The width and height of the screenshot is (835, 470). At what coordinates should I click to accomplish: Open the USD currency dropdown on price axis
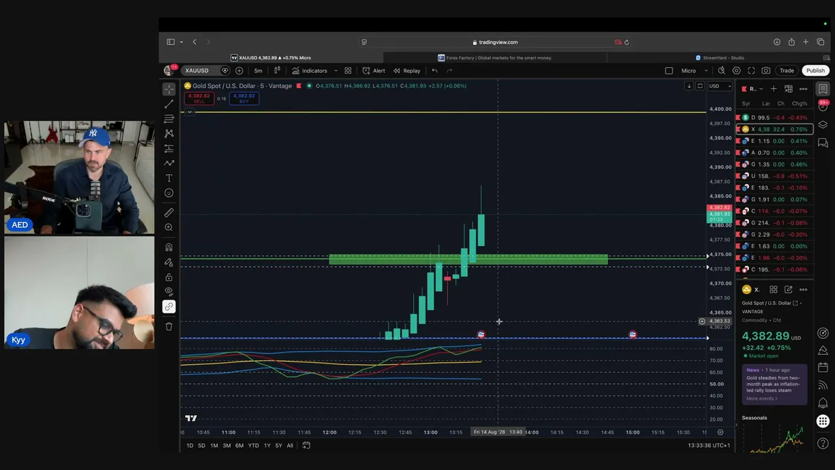[x=720, y=86]
